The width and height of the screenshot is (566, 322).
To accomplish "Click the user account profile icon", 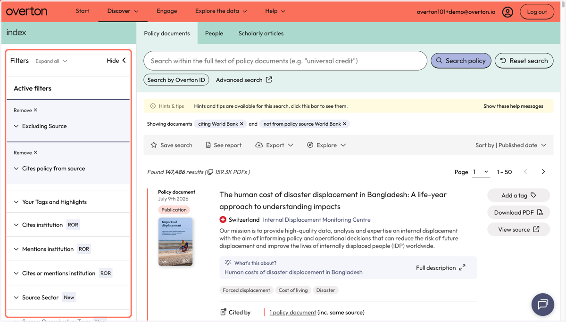I will 508,12.
